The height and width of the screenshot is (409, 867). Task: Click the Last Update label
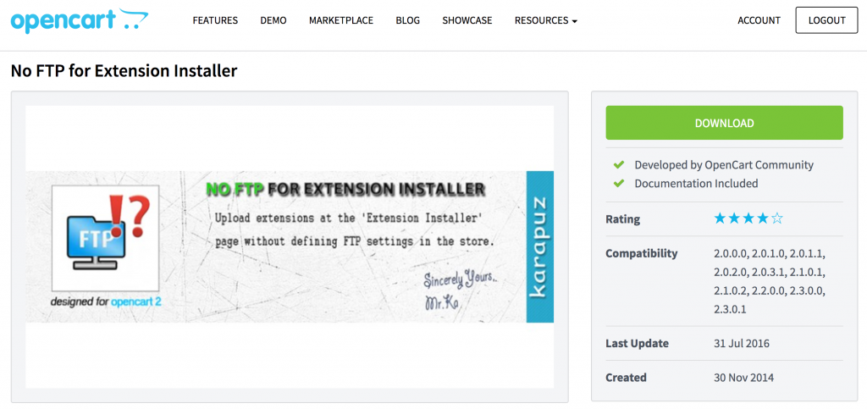(x=637, y=343)
